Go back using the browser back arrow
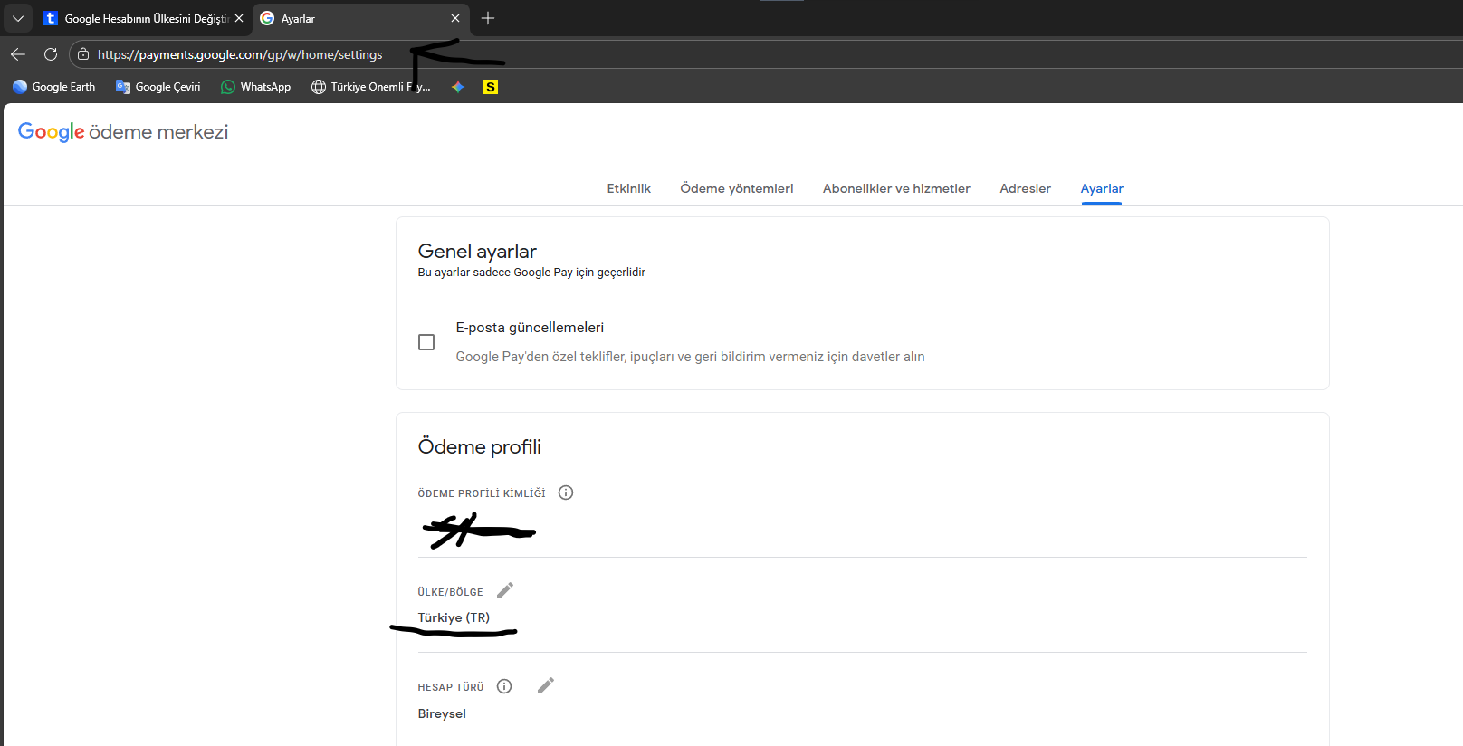 pos(18,54)
